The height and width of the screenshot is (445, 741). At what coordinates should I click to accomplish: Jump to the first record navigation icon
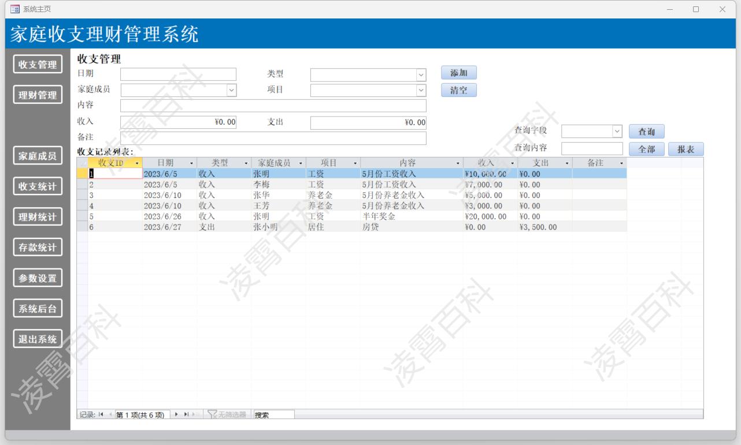click(x=100, y=414)
